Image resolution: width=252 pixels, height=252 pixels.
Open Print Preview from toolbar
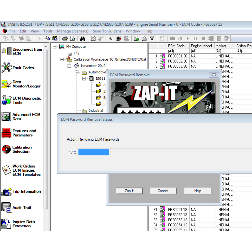click(x=73, y=38)
